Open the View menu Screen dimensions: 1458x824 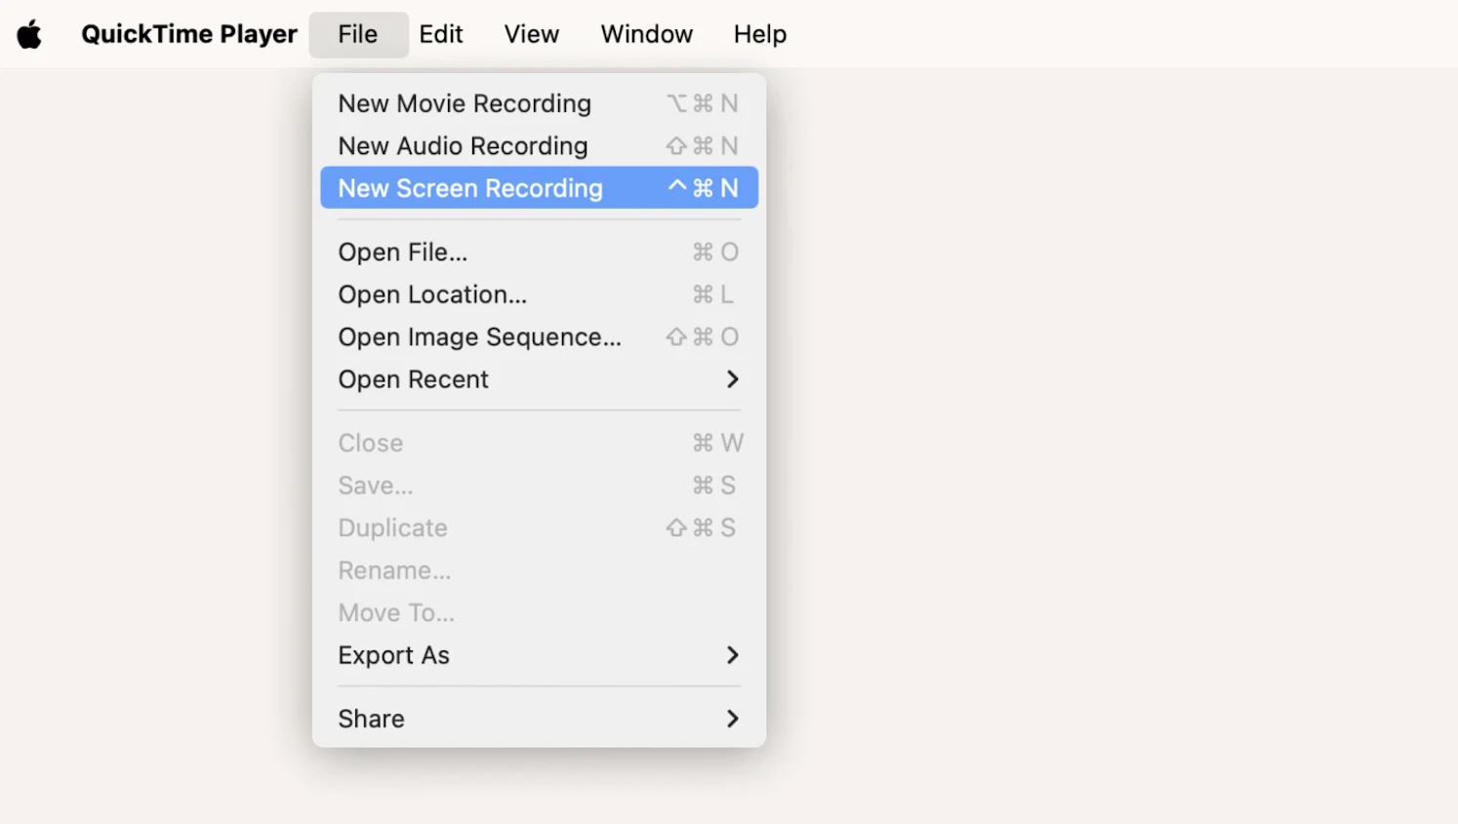[x=531, y=33]
